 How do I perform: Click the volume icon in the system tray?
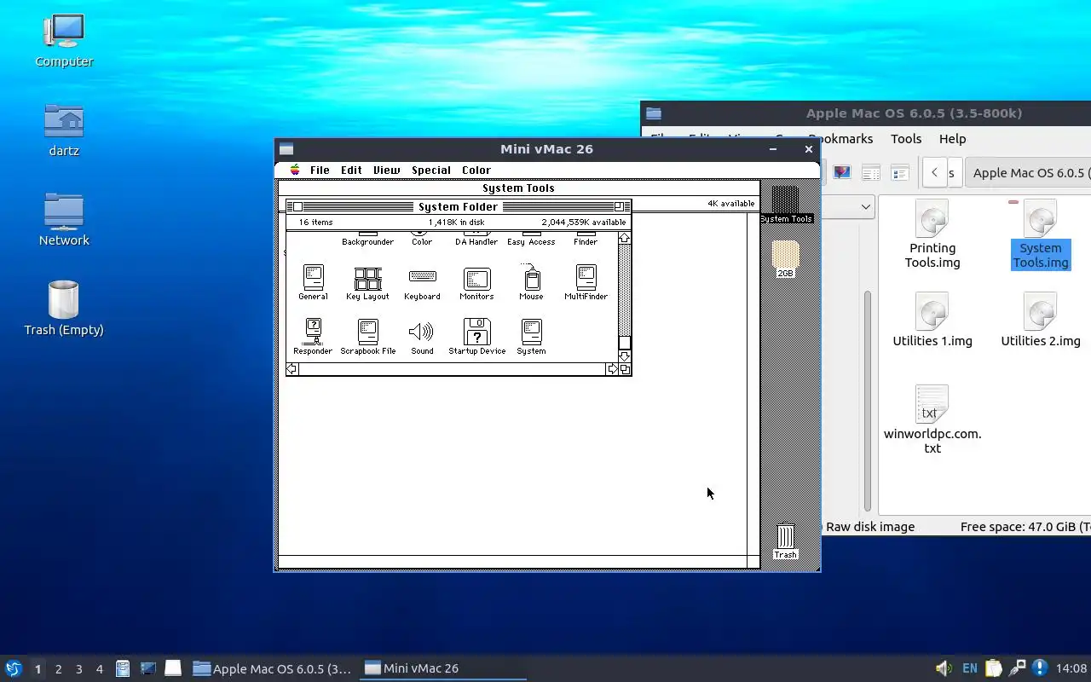point(944,668)
